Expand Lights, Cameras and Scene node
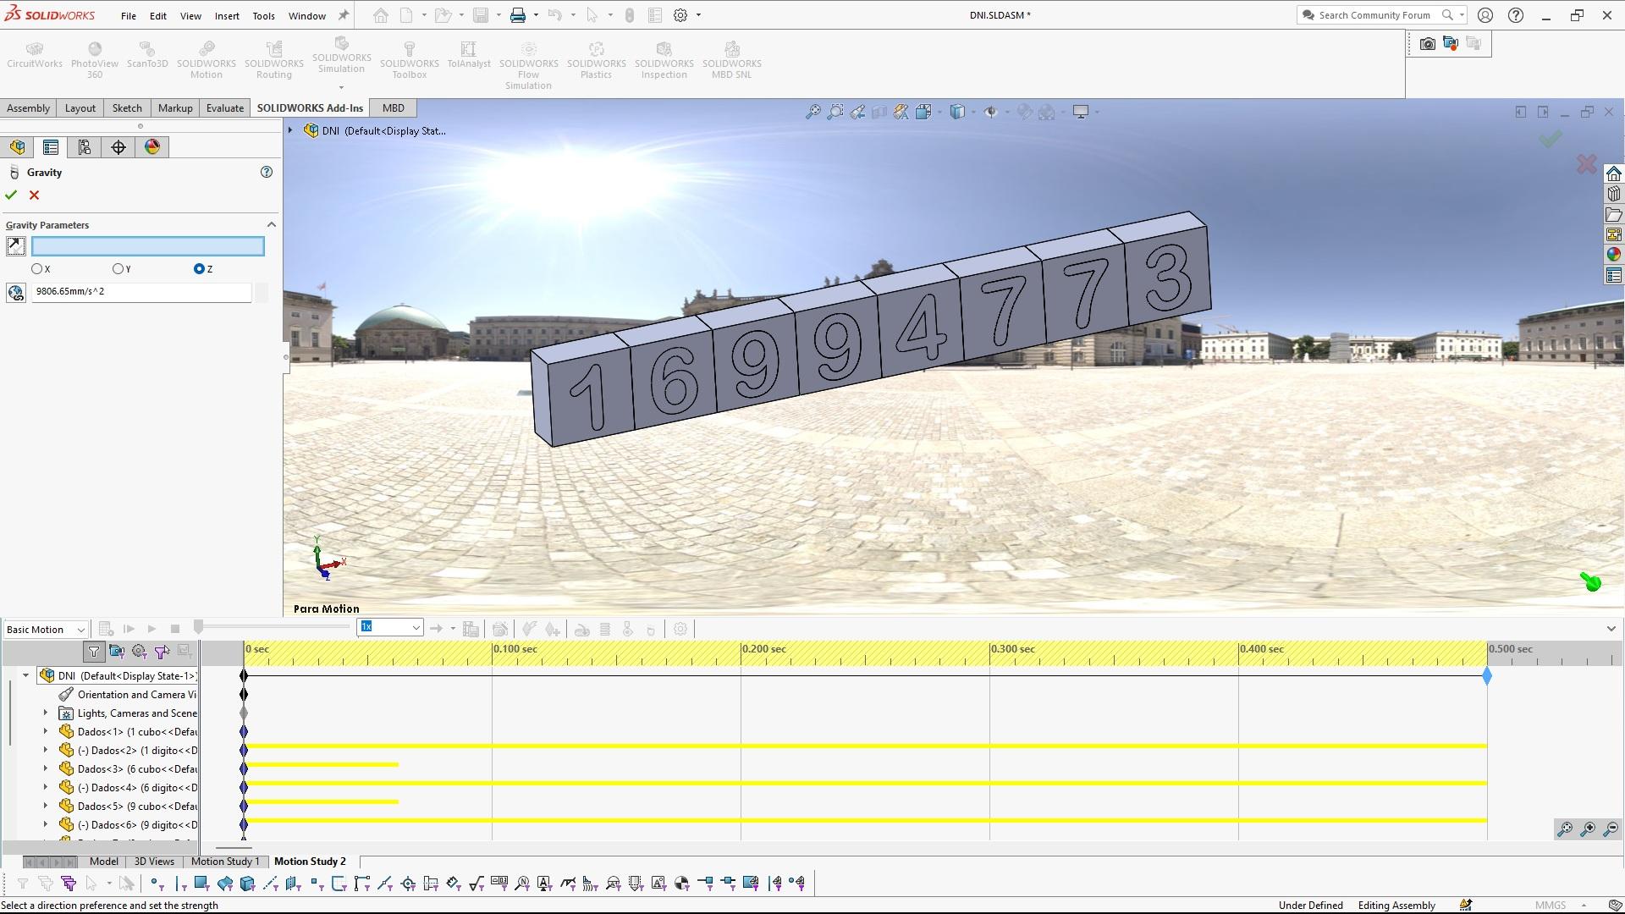 point(46,713)
